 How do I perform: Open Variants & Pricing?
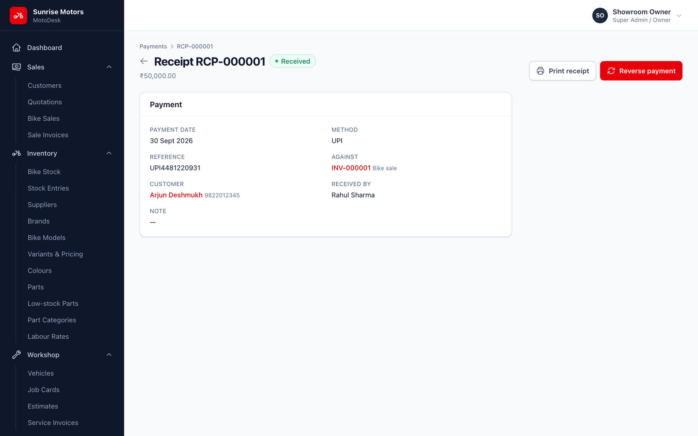point(55,254)
